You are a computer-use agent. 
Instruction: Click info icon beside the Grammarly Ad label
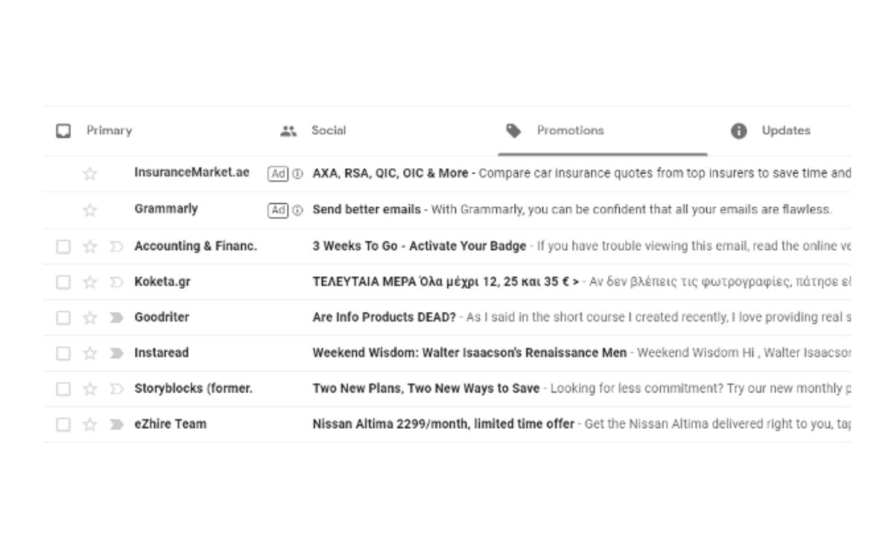coord(297,210)
